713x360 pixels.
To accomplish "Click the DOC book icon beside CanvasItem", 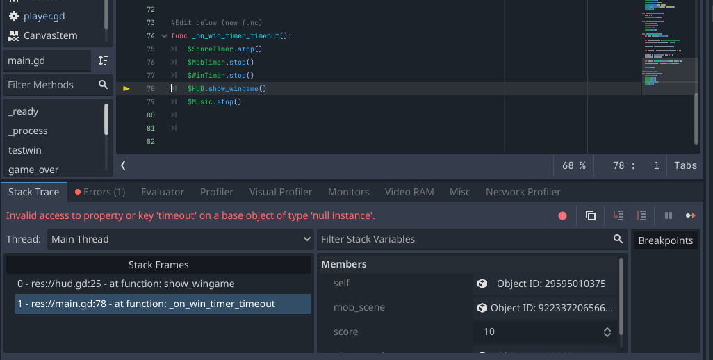I will click(x=14, y=35).
